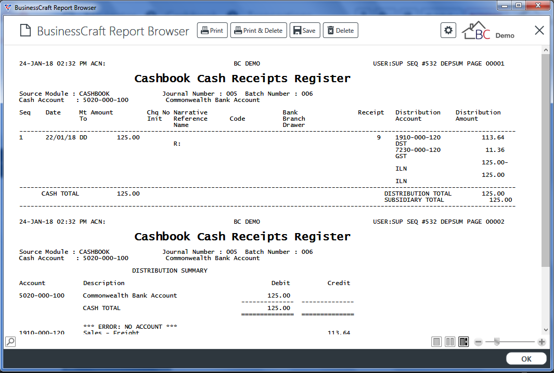
Task: Click the distribution amount '113.64' in the receipt row
Action: pos(493,137)
